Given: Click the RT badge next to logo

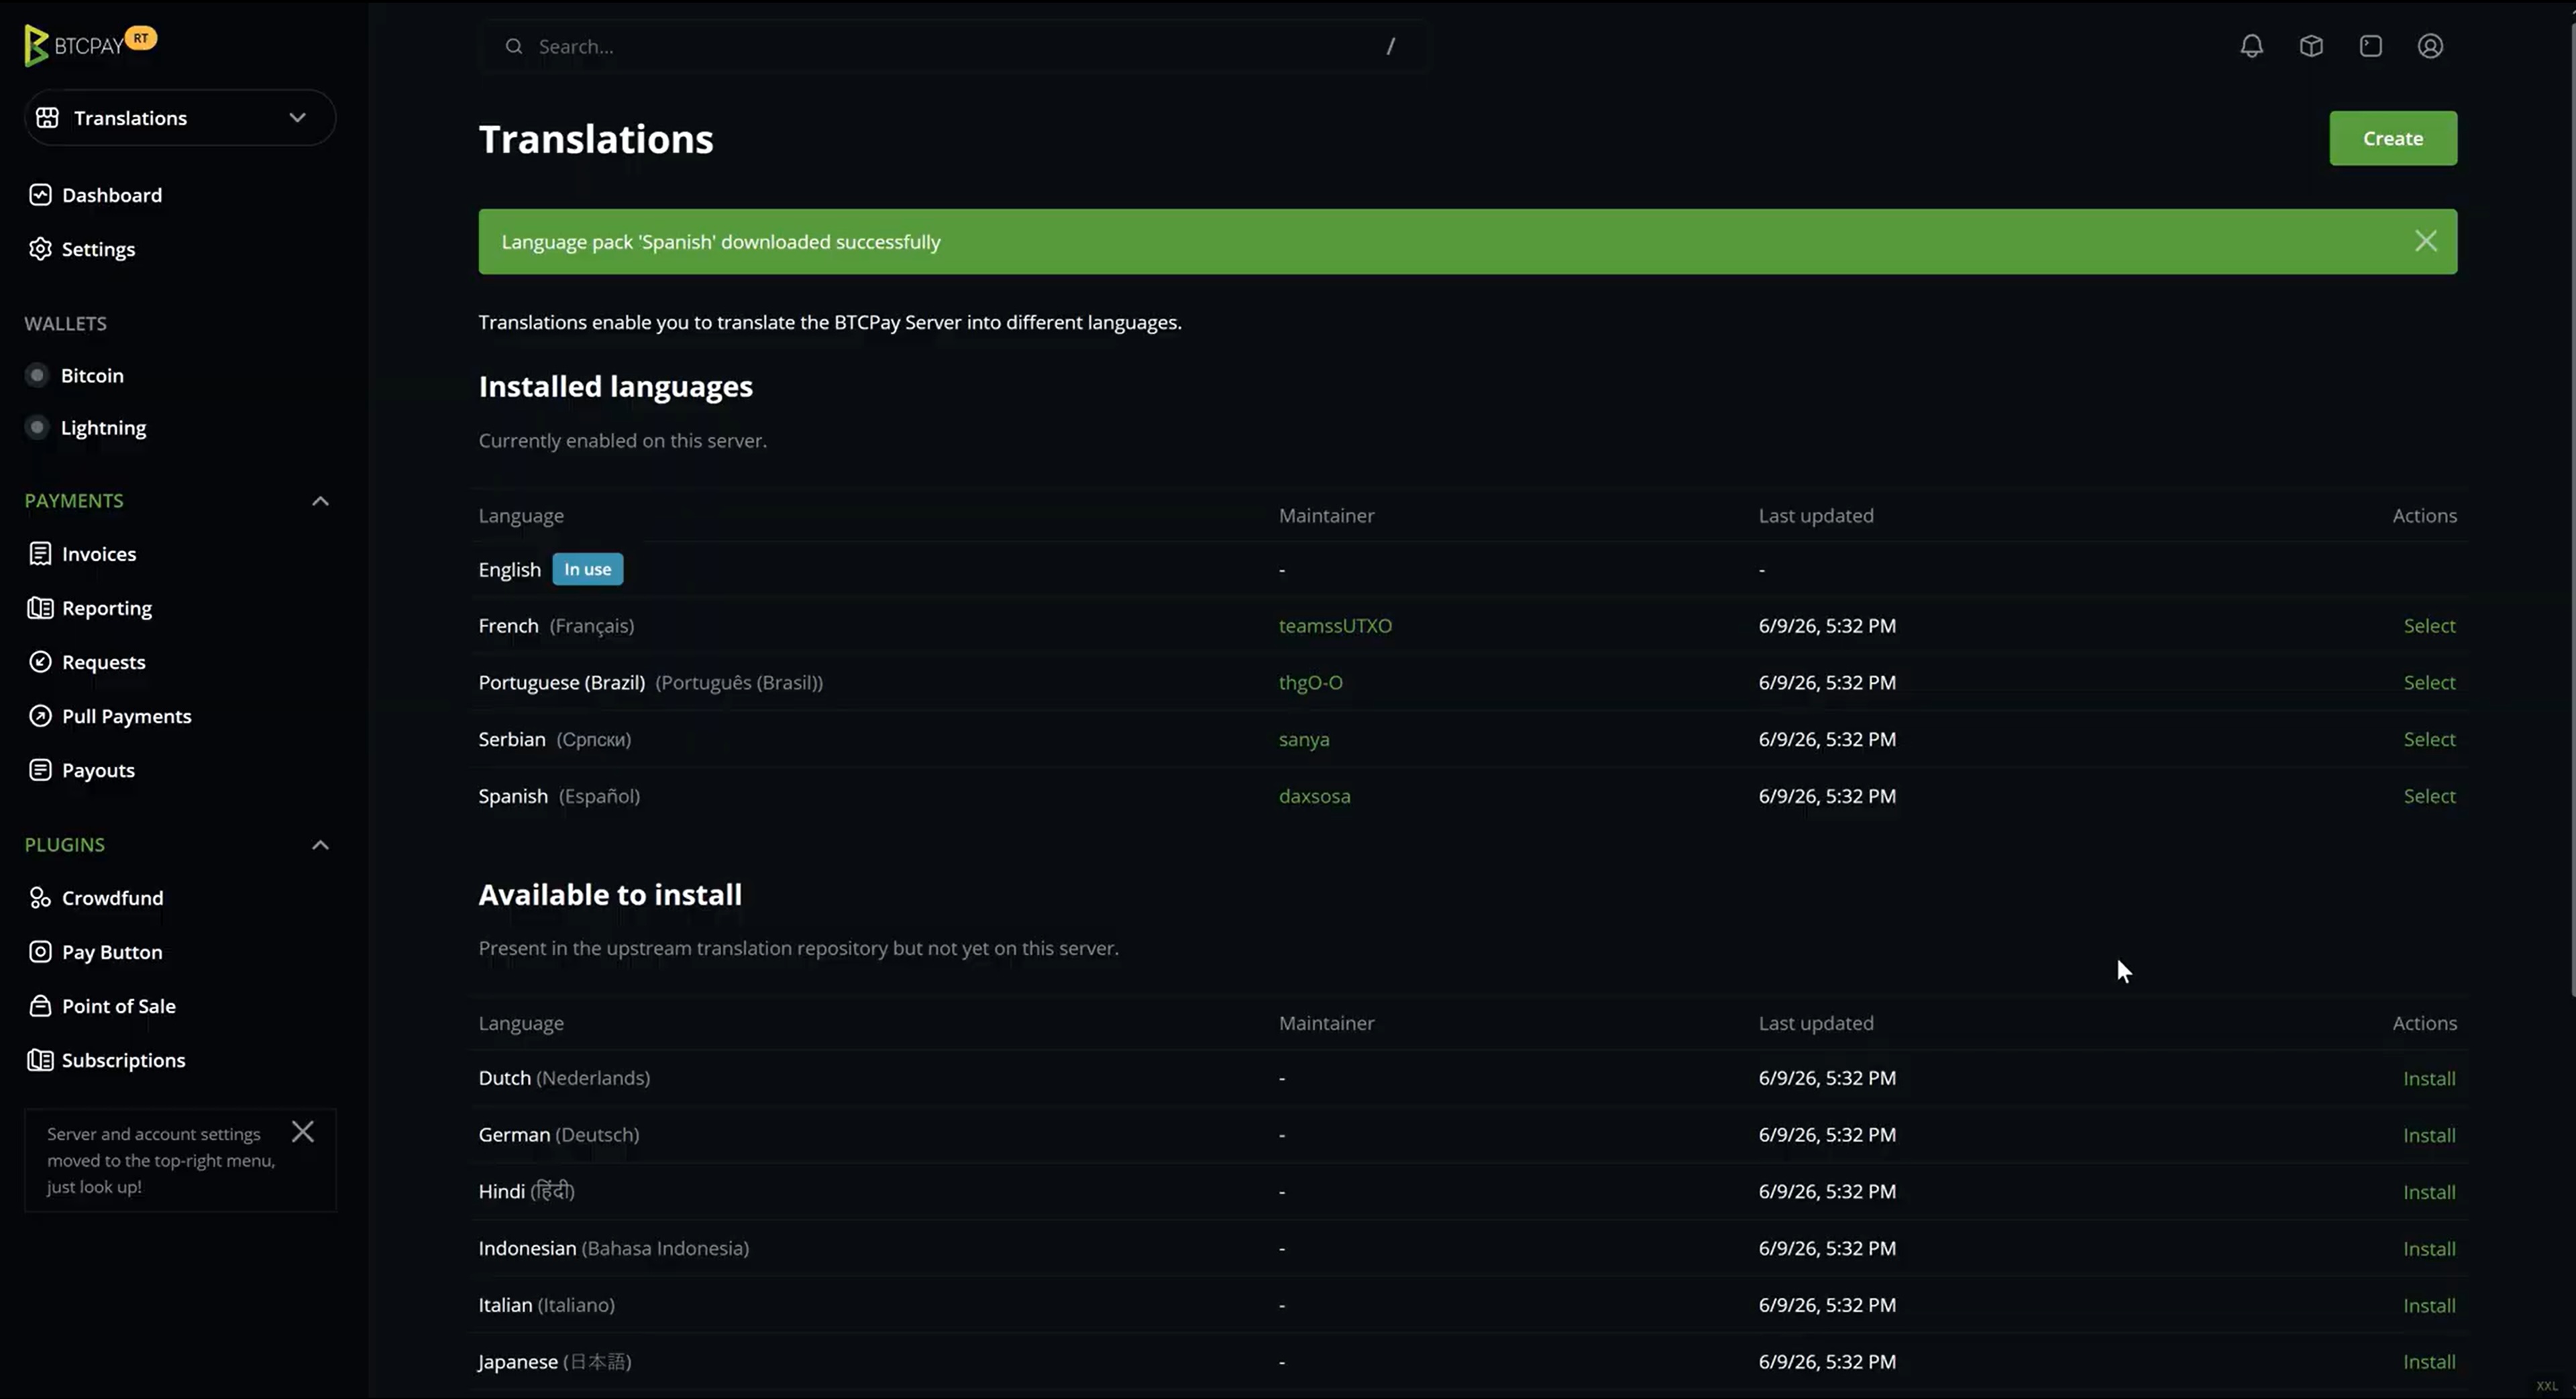Looking at the screenshot, I should [x=141, y=38].
